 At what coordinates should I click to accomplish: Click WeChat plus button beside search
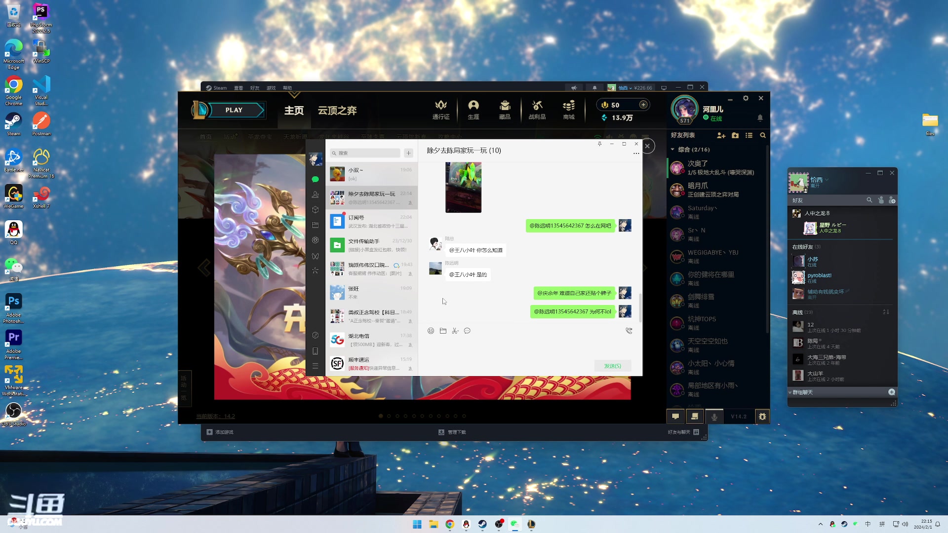(408, 153)
